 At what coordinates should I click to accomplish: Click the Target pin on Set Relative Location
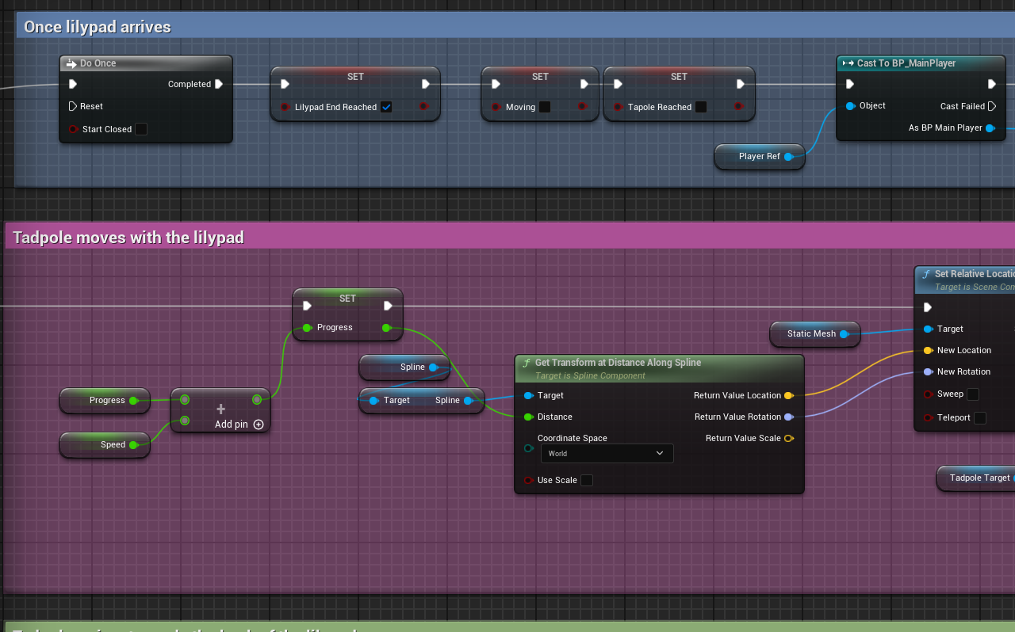[x=928, y=329]
